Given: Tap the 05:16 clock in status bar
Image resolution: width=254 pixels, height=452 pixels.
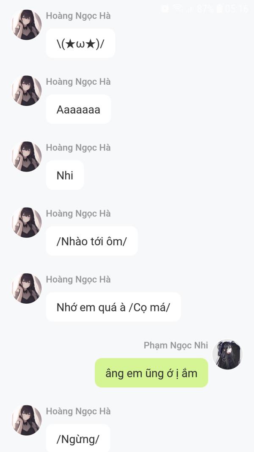Looking at the screenshot, I should pos(237,8).
